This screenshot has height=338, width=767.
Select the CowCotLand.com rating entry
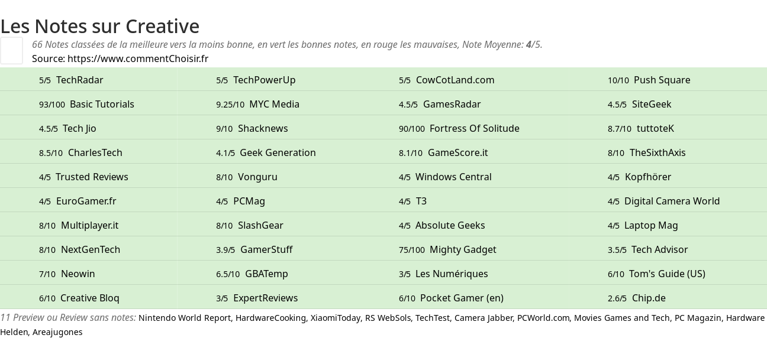pos(446,80)
